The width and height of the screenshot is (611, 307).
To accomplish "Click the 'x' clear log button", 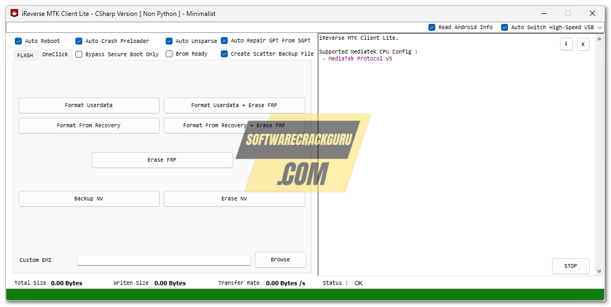I will pyautogui.click(x=583, y=45).
